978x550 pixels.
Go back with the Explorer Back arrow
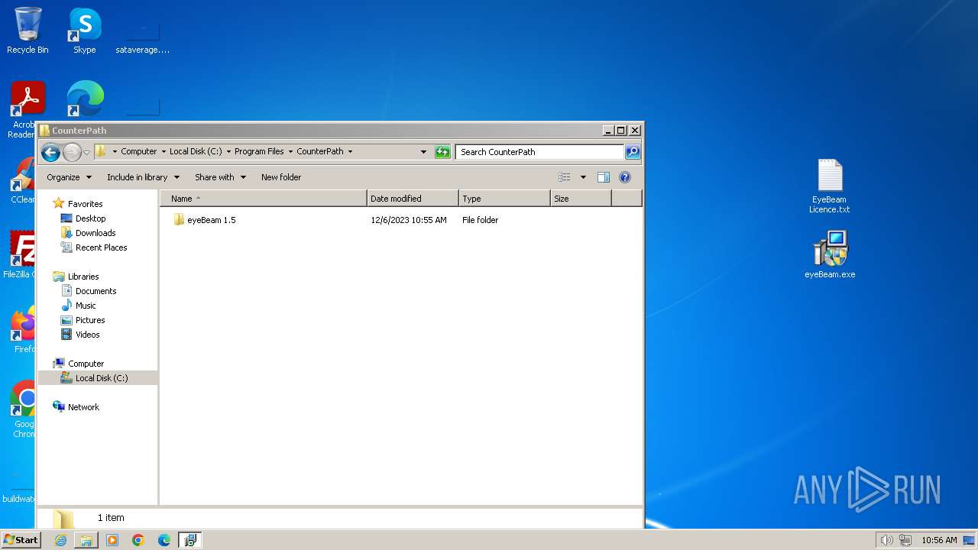[50, 152]
